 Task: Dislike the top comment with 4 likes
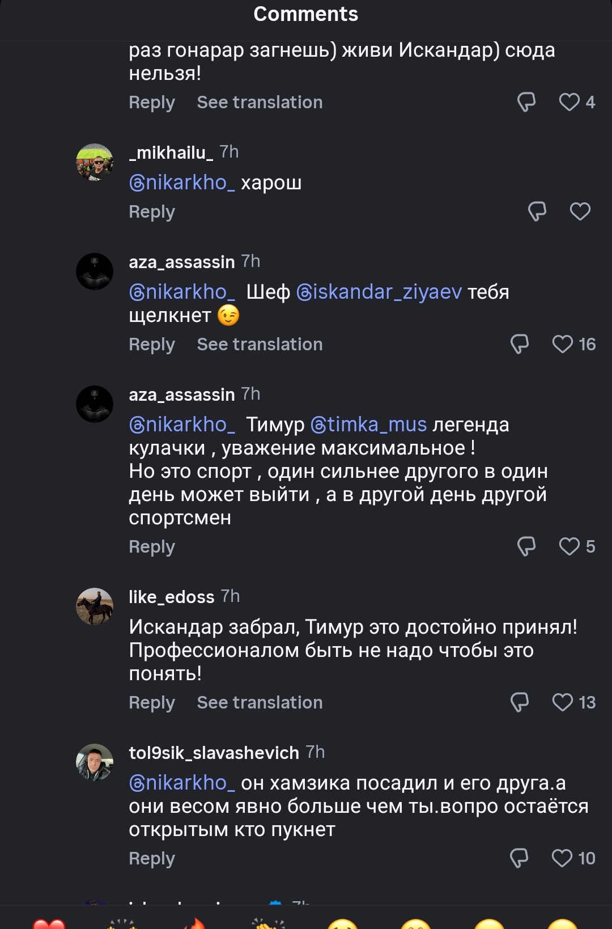tap(526, 102)
